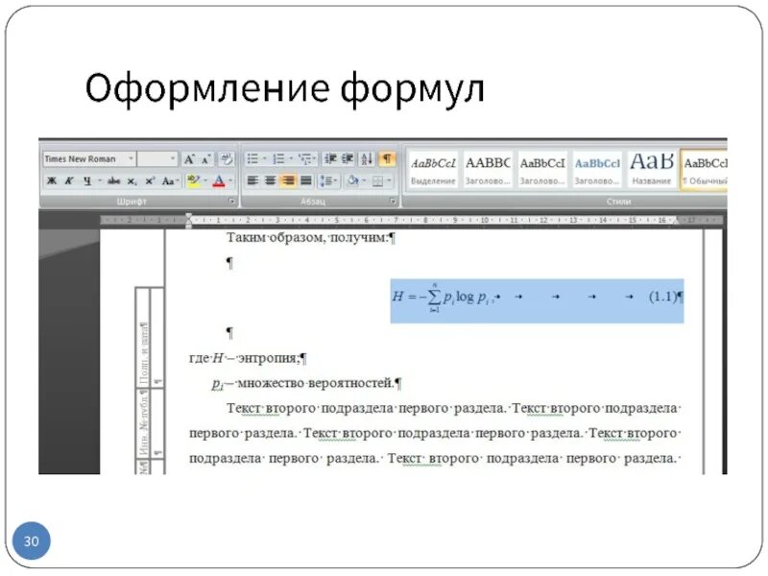The image size is (768, 576).
Task: Apply a numbered list
Action: click(x=278, y=158)
